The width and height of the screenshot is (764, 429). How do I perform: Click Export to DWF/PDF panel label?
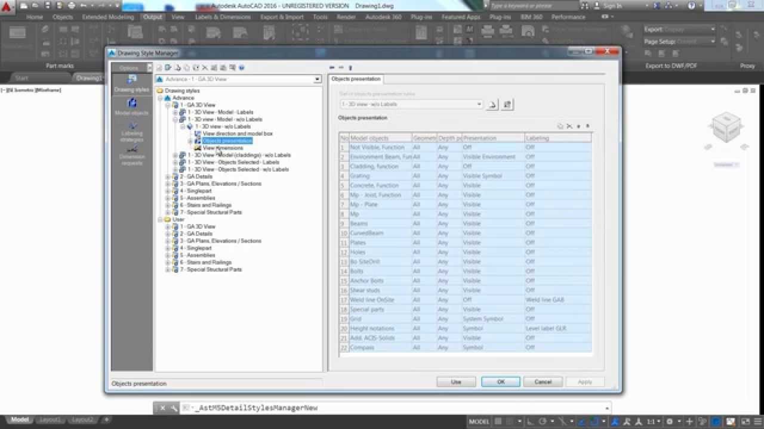tap(671, 66)
